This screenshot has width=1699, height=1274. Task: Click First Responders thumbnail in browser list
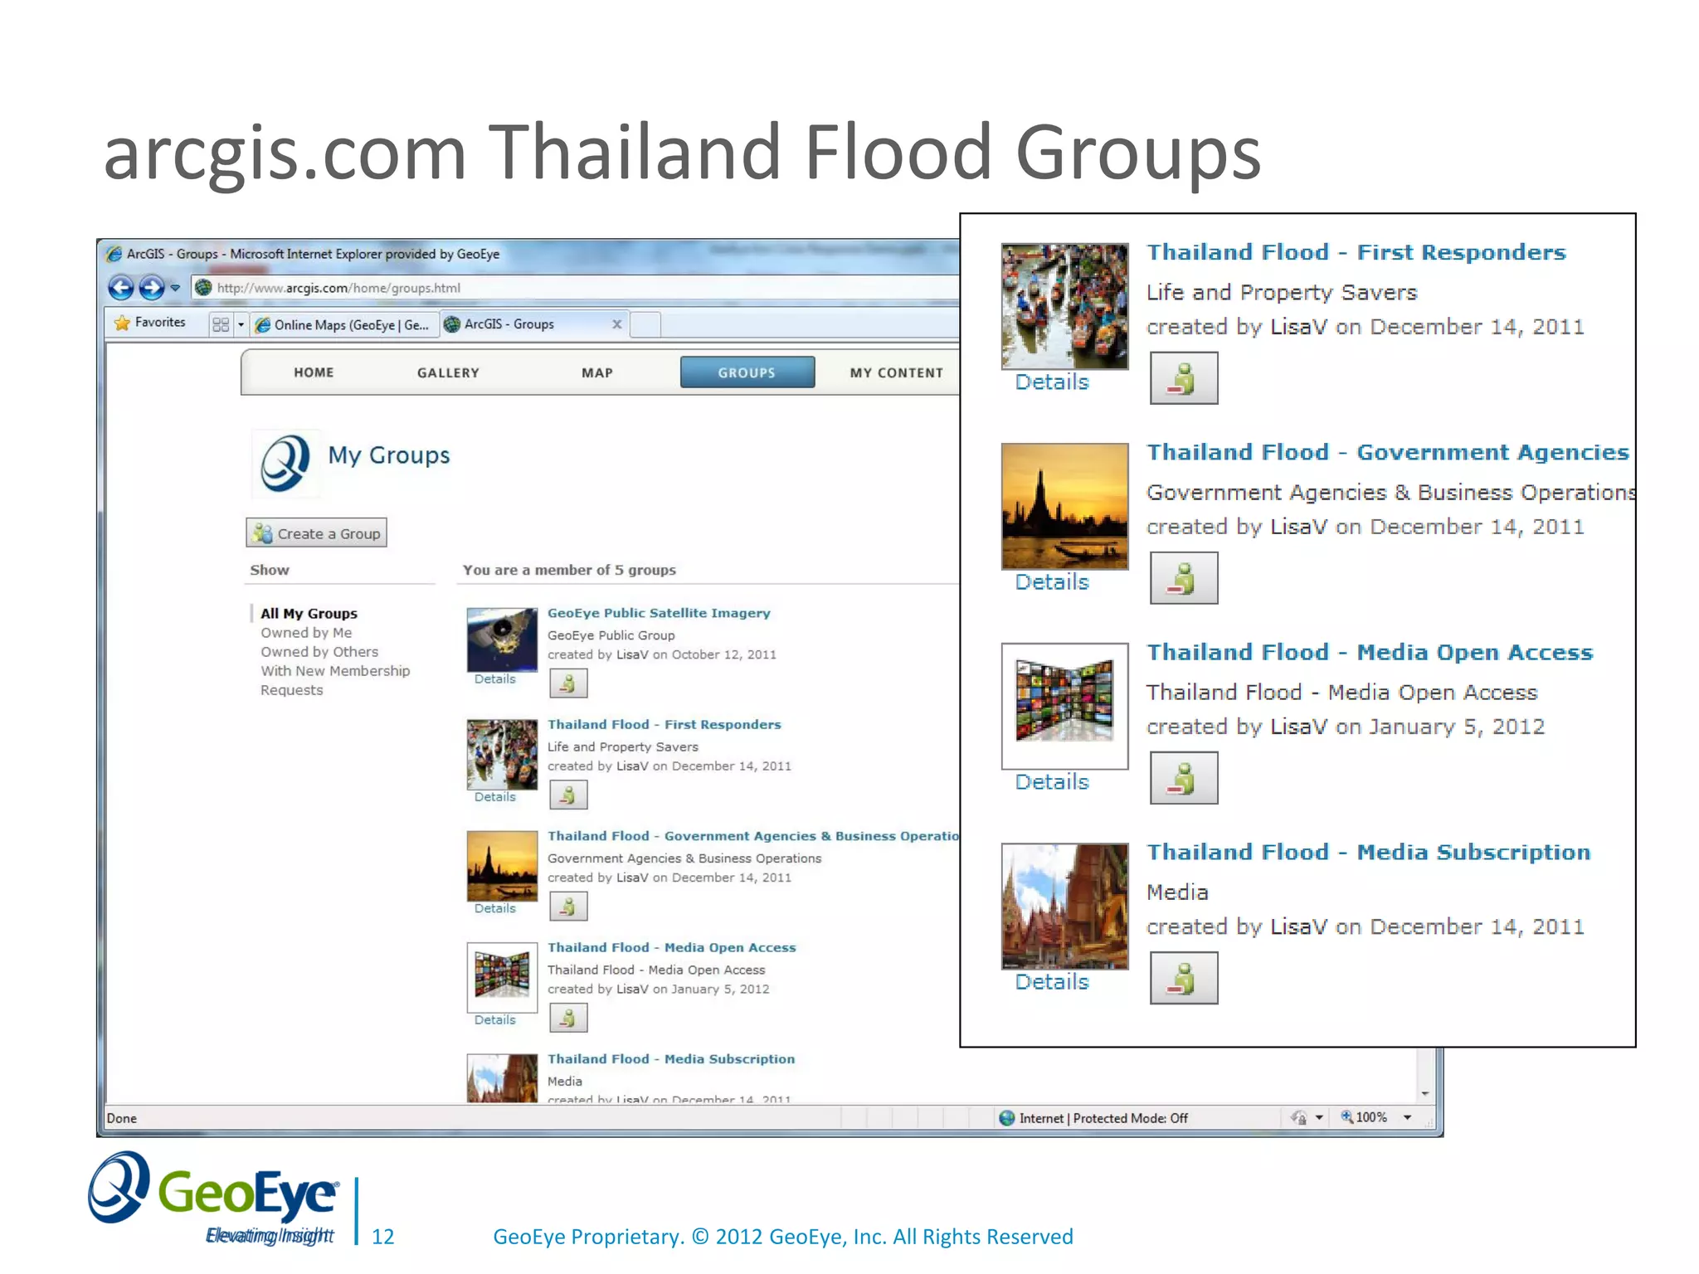point(502,754)
